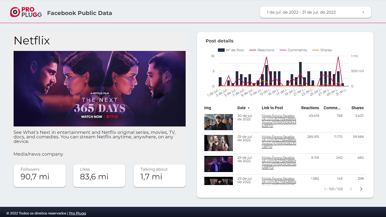Click the comments value 758

coord(339,116)
